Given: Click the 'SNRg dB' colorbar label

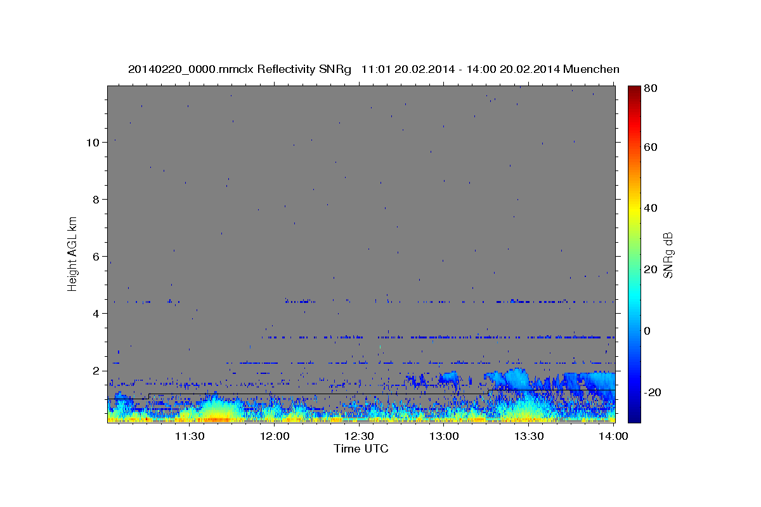Looking at the screenshot, I should 668,255.
